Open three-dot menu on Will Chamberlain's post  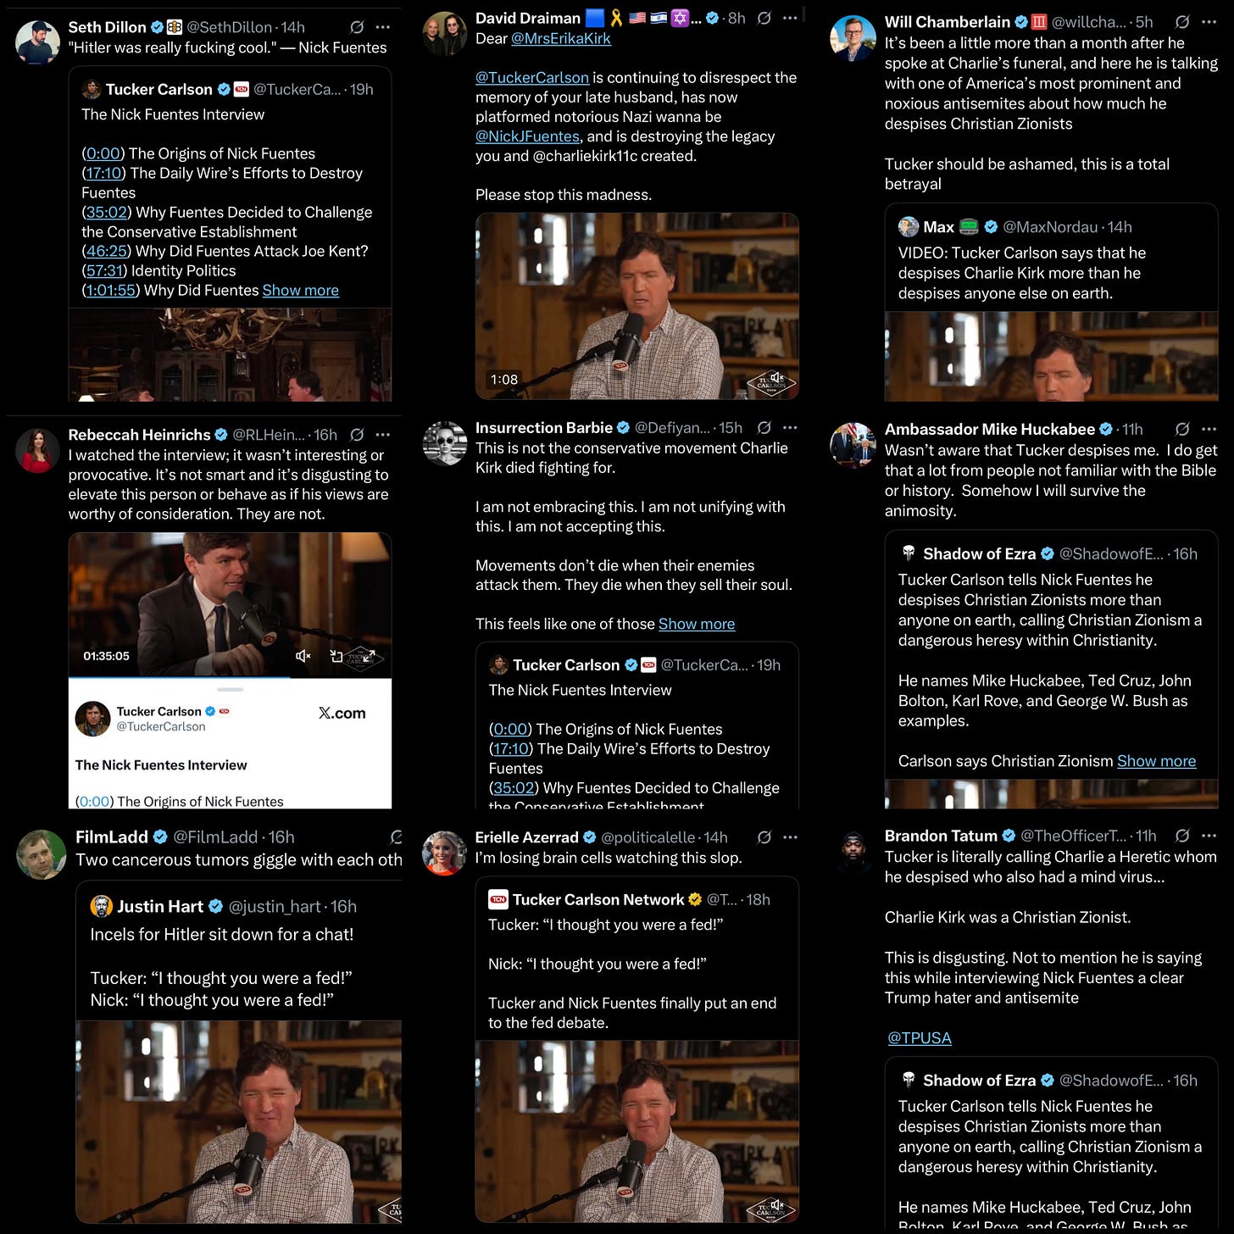coord(1209,22)
